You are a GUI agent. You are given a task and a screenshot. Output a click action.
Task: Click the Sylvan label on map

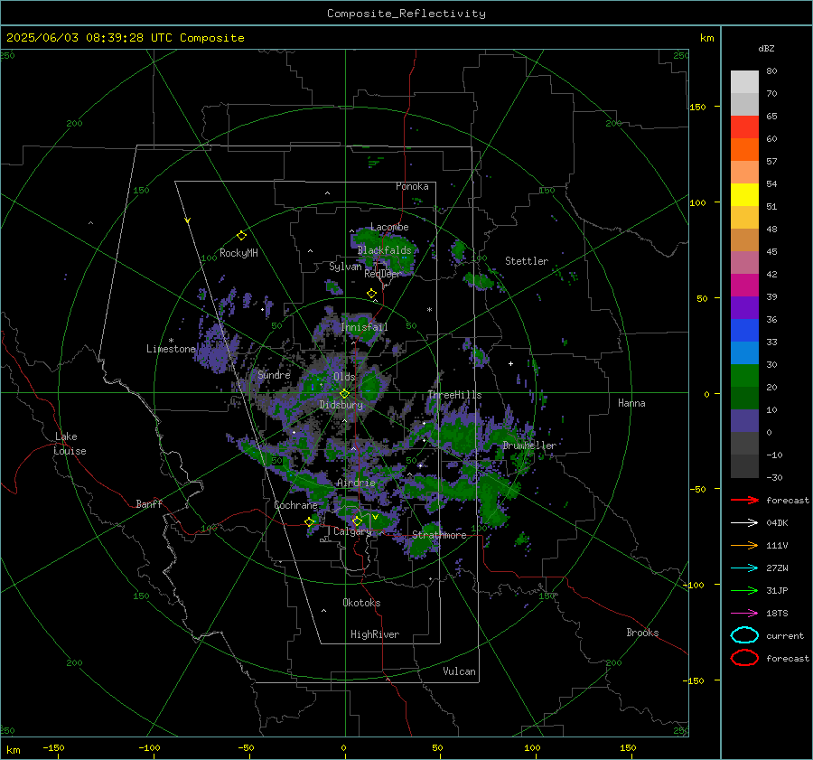345,267
